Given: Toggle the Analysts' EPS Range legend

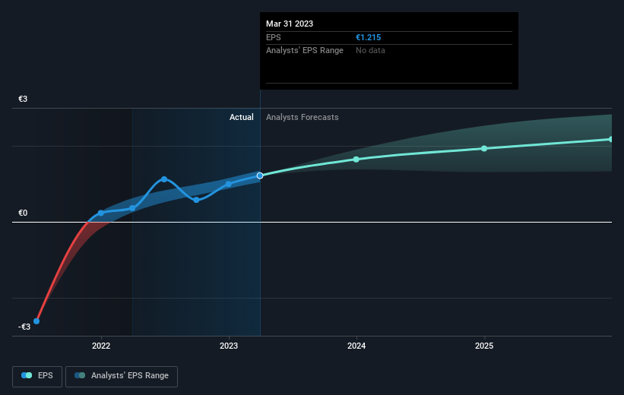Looking at the screenshot, I should coord(122,376).
